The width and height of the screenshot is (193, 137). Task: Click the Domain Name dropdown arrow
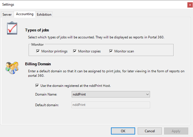147,94
